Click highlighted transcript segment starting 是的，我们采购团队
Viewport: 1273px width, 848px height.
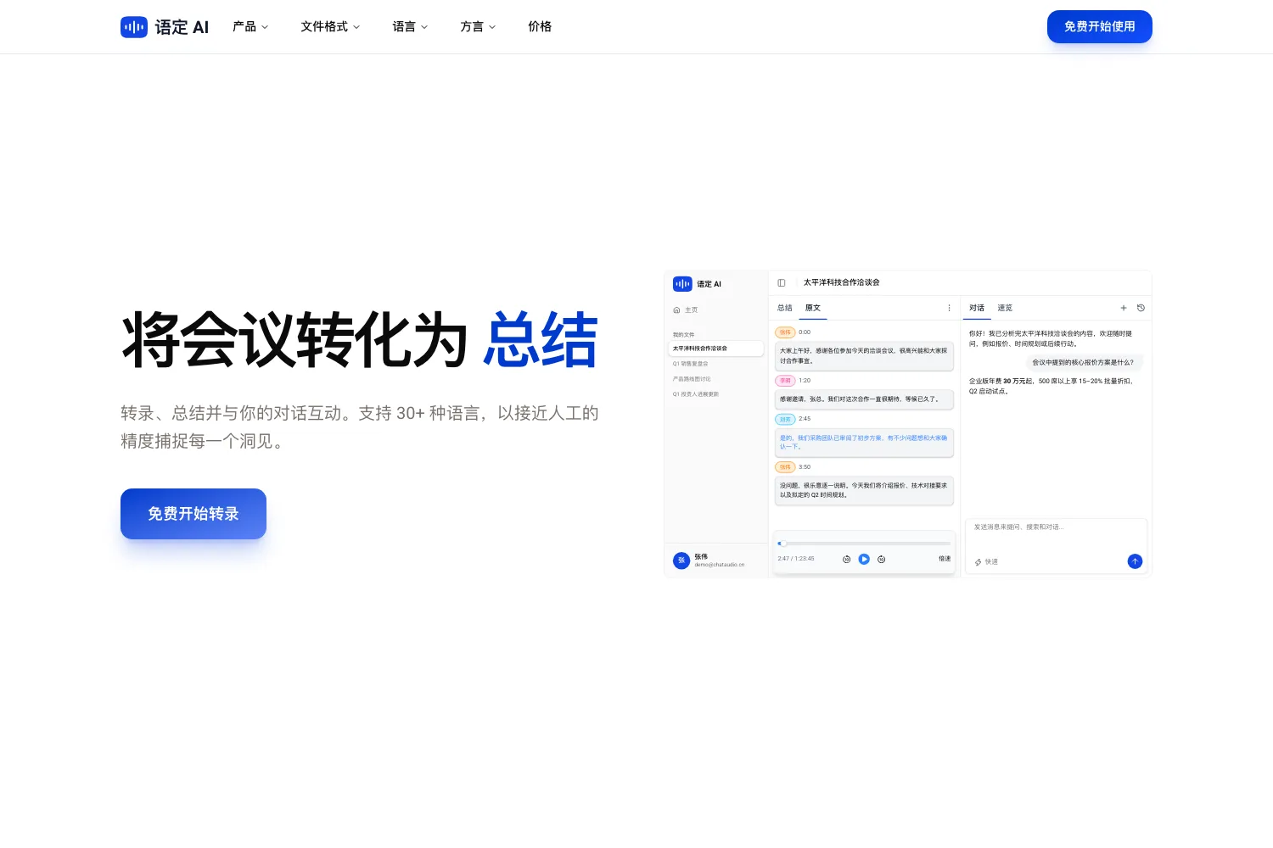pos(864,443)
